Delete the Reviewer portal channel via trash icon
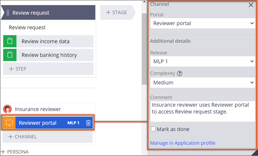 [88, 123]
